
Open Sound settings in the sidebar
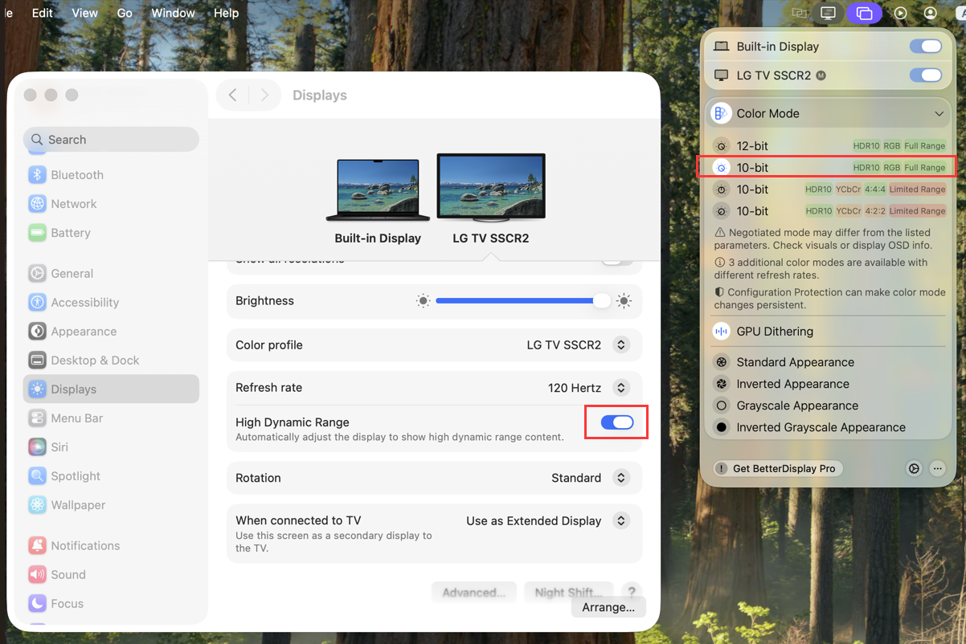[111, 575]
